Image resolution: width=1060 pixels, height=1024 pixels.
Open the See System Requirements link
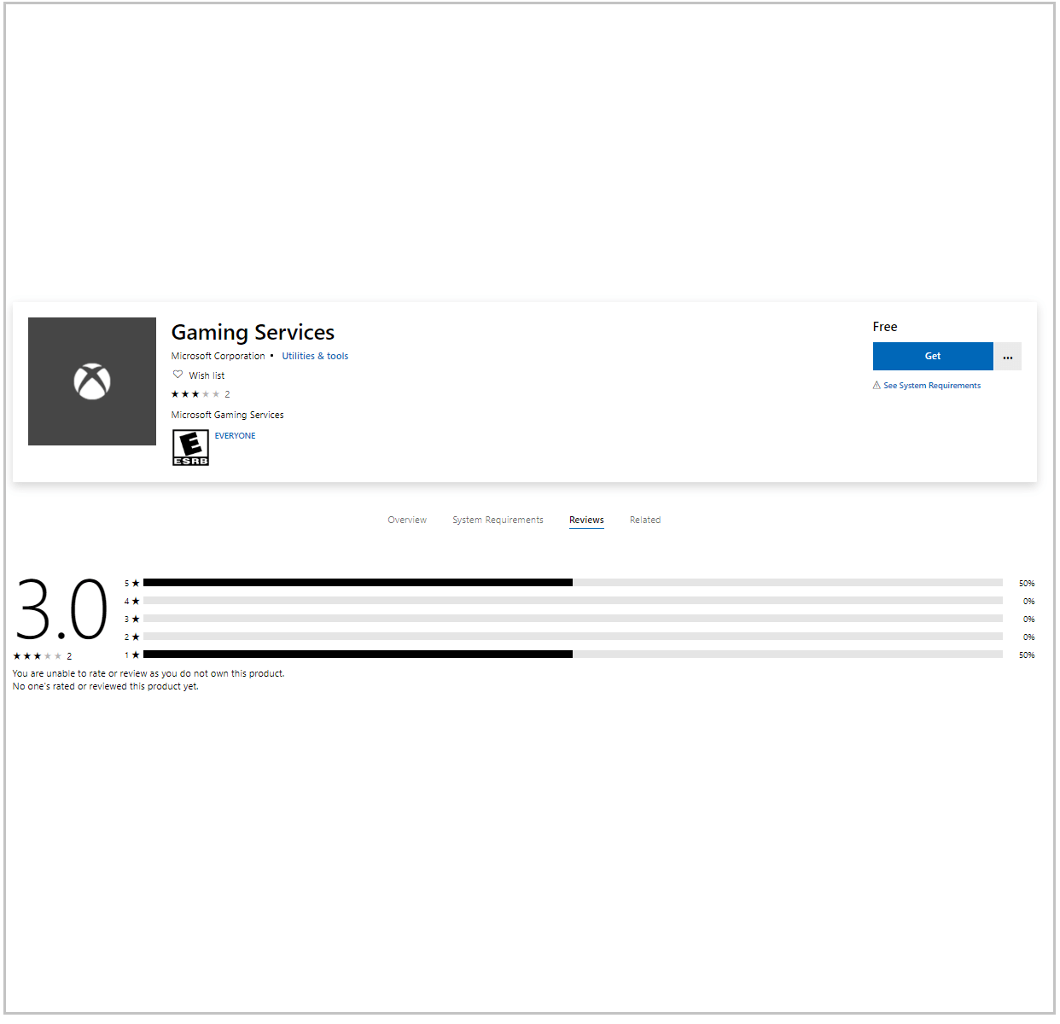932,386
